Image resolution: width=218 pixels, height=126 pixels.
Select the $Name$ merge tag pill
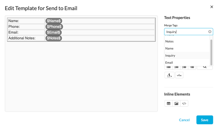54,21
